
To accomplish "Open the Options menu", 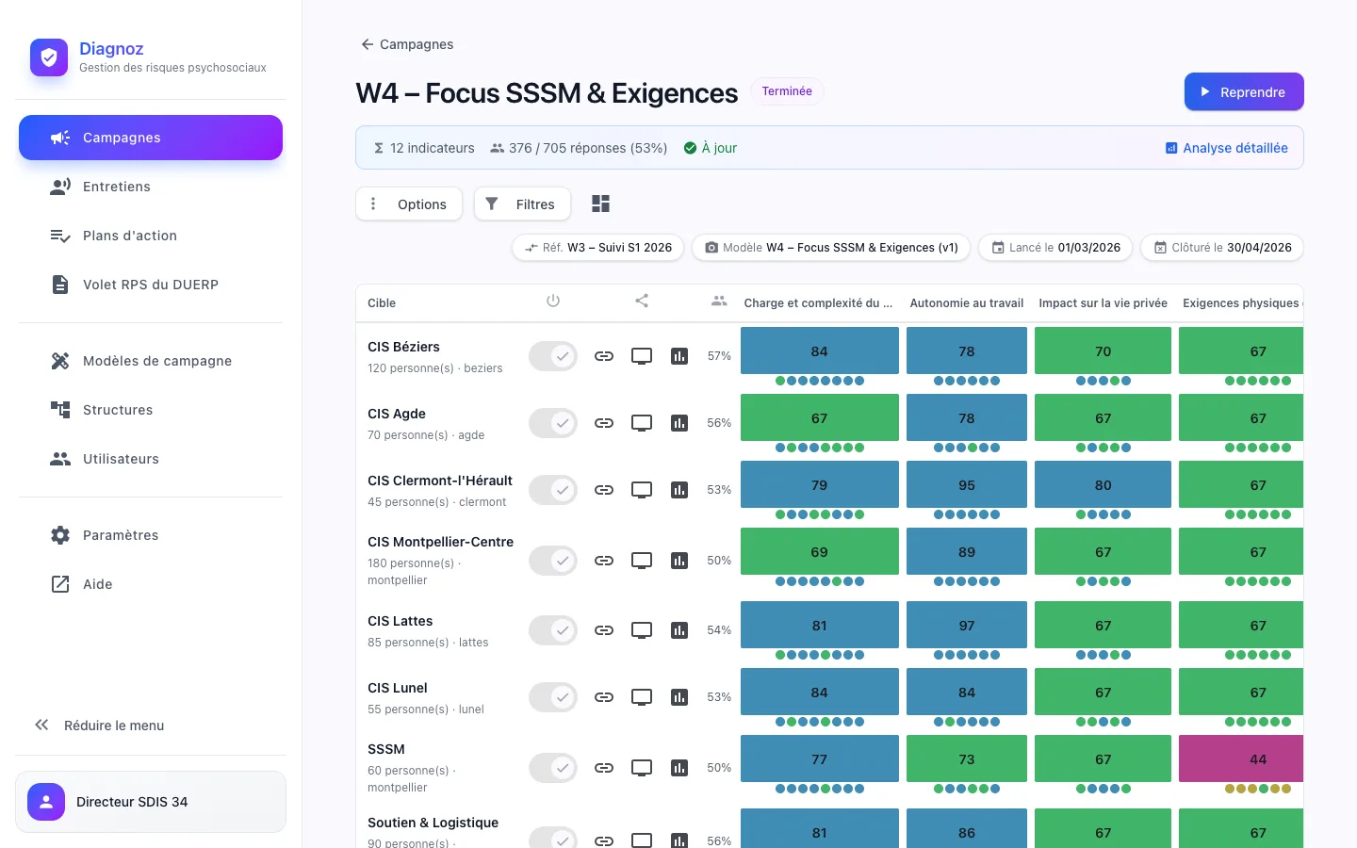I will pos(409,204).
